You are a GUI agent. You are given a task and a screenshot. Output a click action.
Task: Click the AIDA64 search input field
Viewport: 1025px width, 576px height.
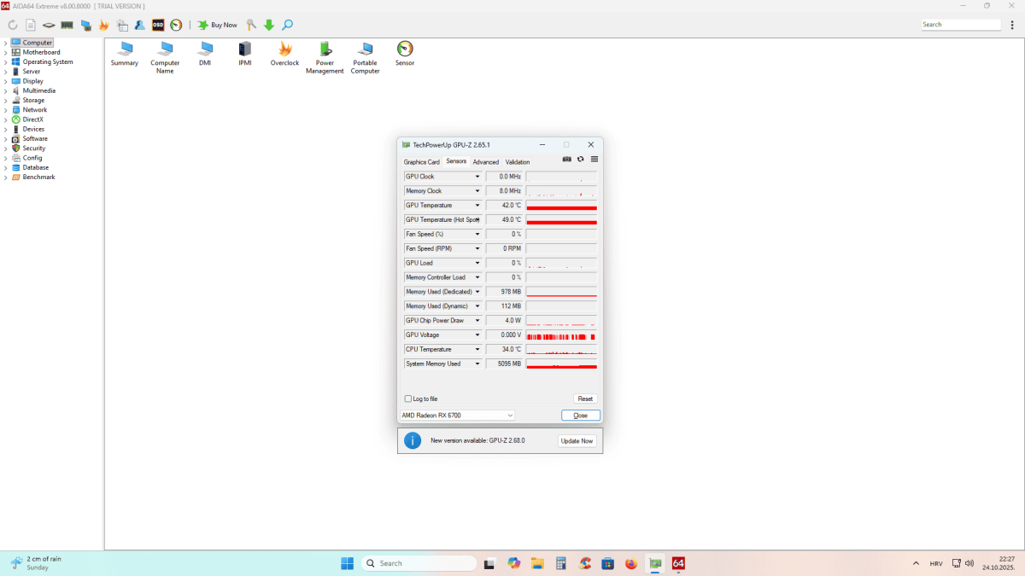tap(960, 25)
